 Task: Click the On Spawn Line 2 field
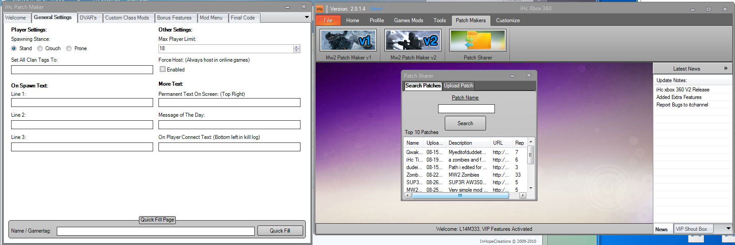pos(82,125)
